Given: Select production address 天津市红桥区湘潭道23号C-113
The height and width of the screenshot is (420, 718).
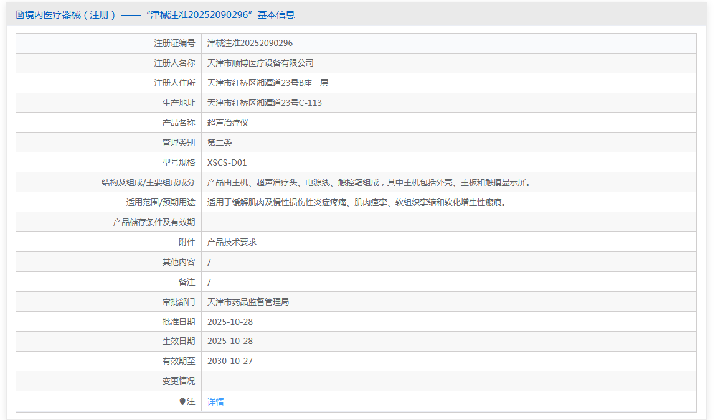Looking at the screenshot, I should [265, 103].
